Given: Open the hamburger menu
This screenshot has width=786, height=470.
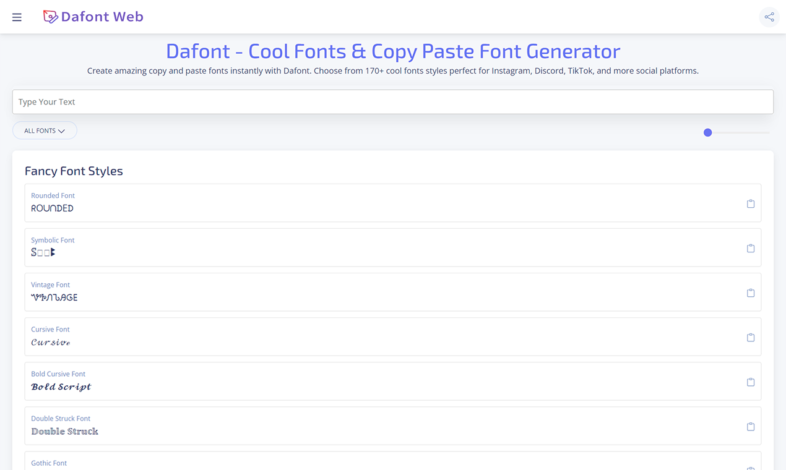Looking at the screenshot, I should (17, 17).
